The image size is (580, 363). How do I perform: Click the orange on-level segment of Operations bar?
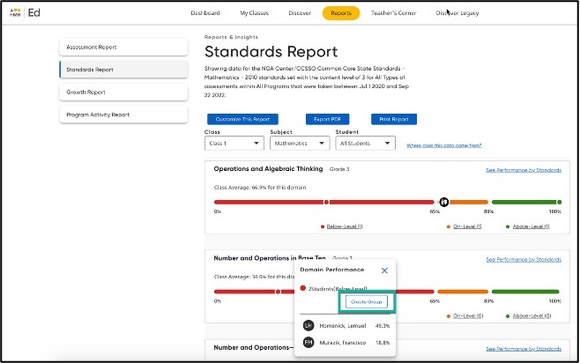[x=469, y=202]
